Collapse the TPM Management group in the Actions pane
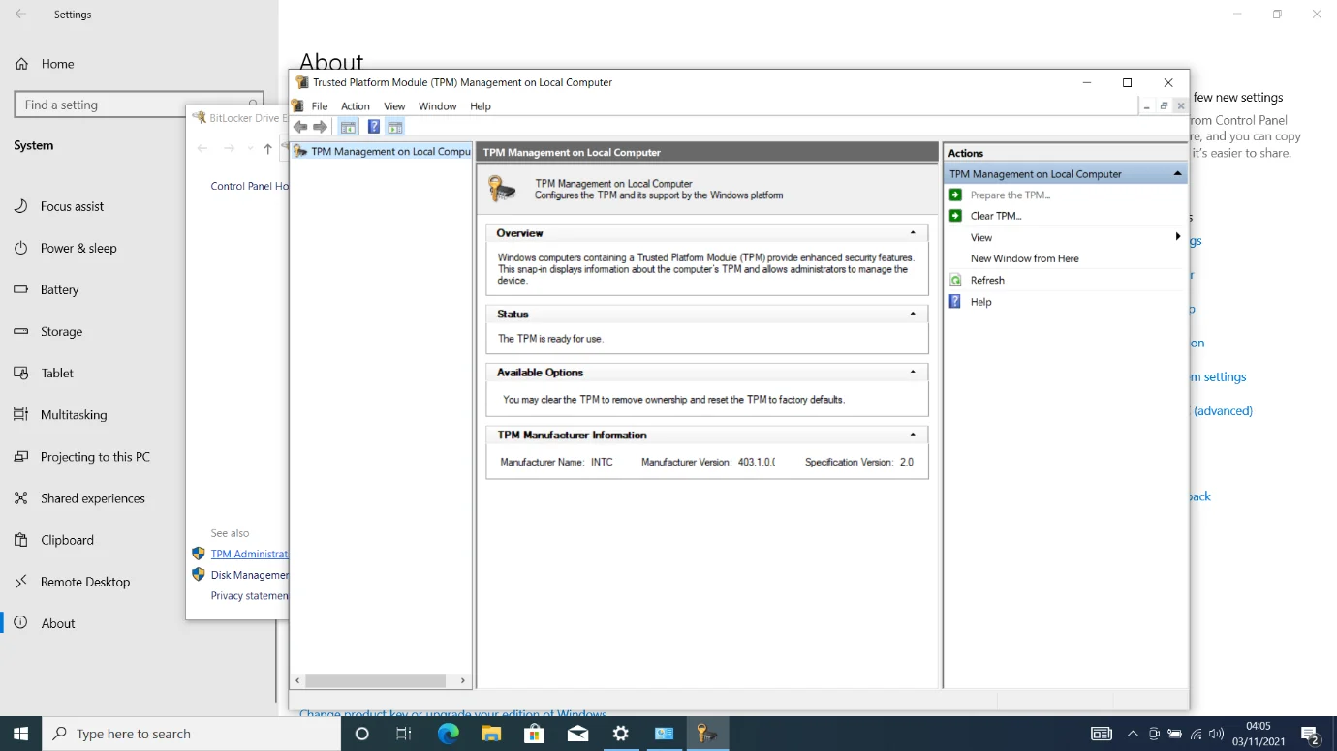The width and height of the screenshot is (1337, 751). (1177, 173)
